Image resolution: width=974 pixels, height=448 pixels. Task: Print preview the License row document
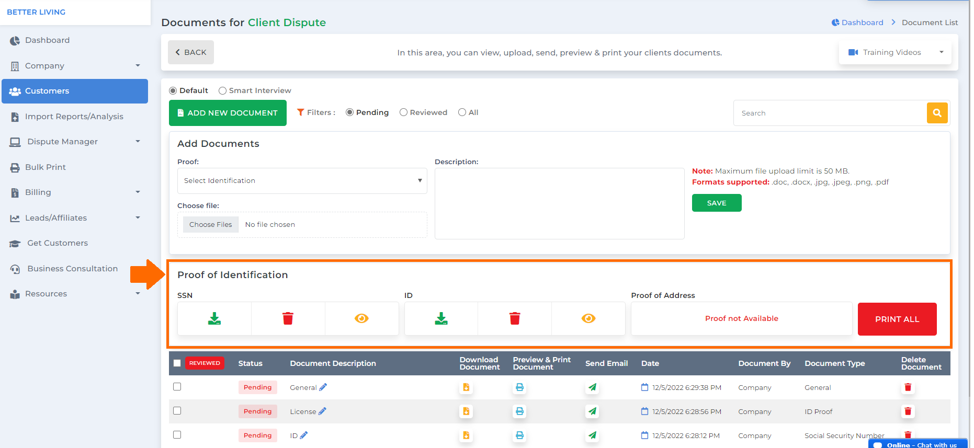[519, 411]
